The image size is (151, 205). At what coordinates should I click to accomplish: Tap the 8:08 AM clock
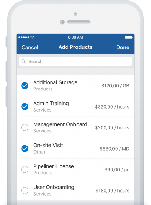(x=75, y=37)
